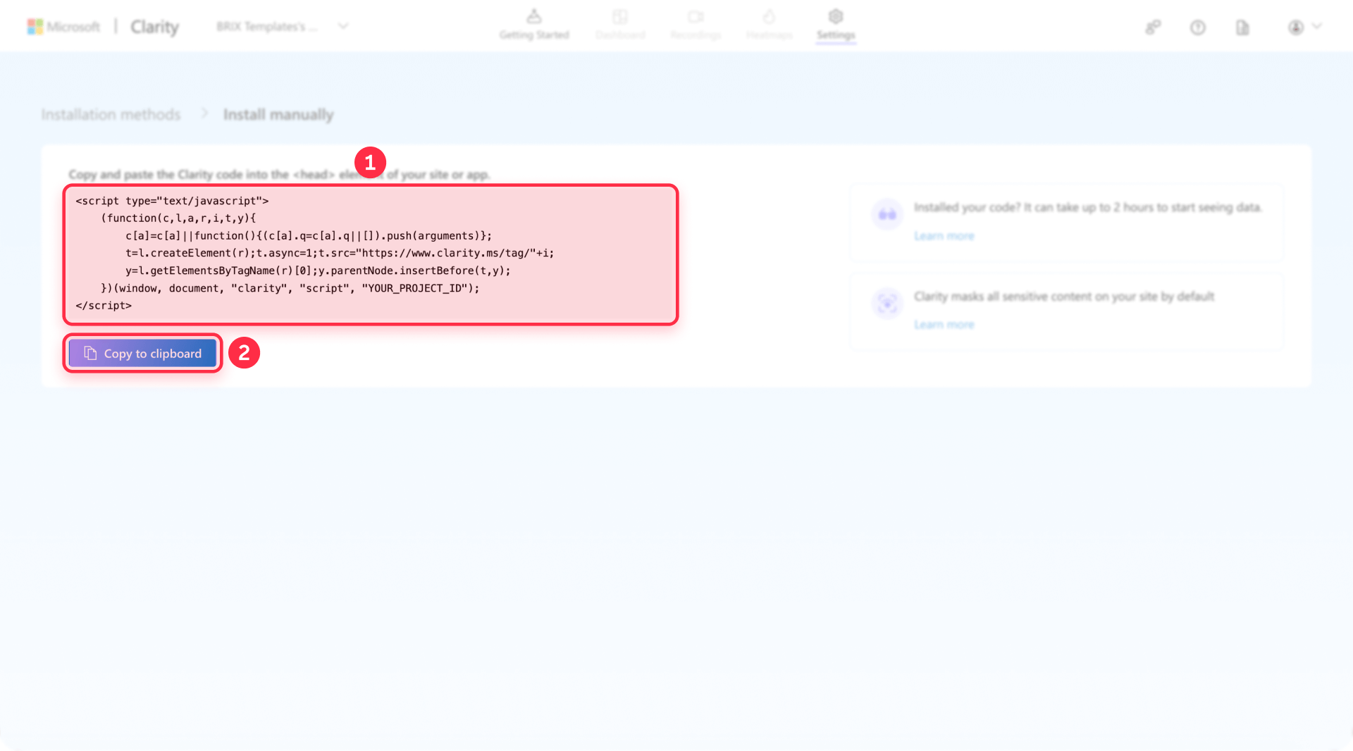Open Learn more under the 2-hour data notice
The image size is (1353, 751).
(x=944, y=235)
